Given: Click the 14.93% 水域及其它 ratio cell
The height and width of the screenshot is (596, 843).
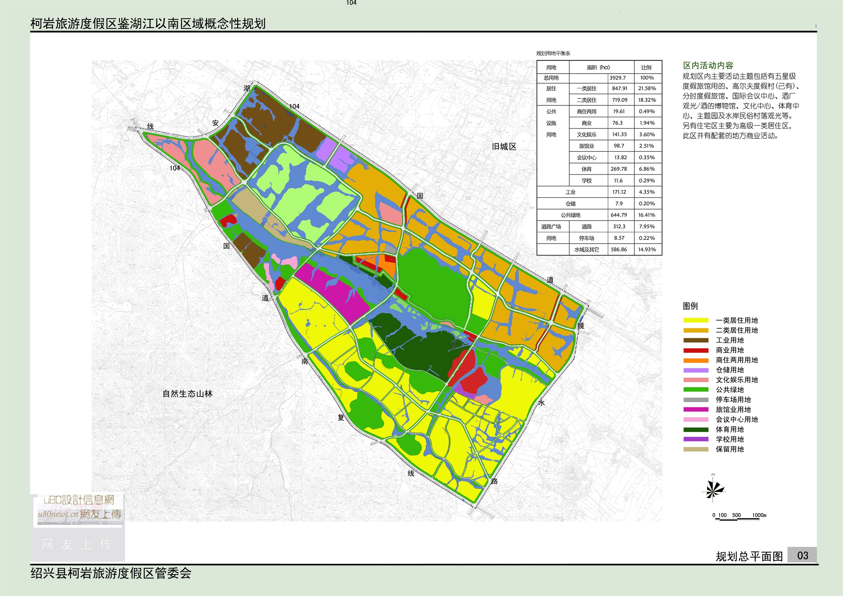Looking at the screenshot, I should click(x=647, y=249).
